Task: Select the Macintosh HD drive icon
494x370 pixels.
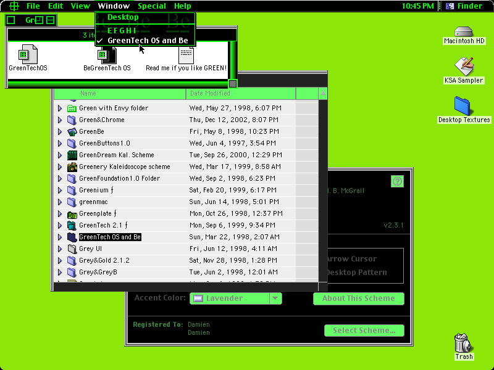Action: pos(464,31)
